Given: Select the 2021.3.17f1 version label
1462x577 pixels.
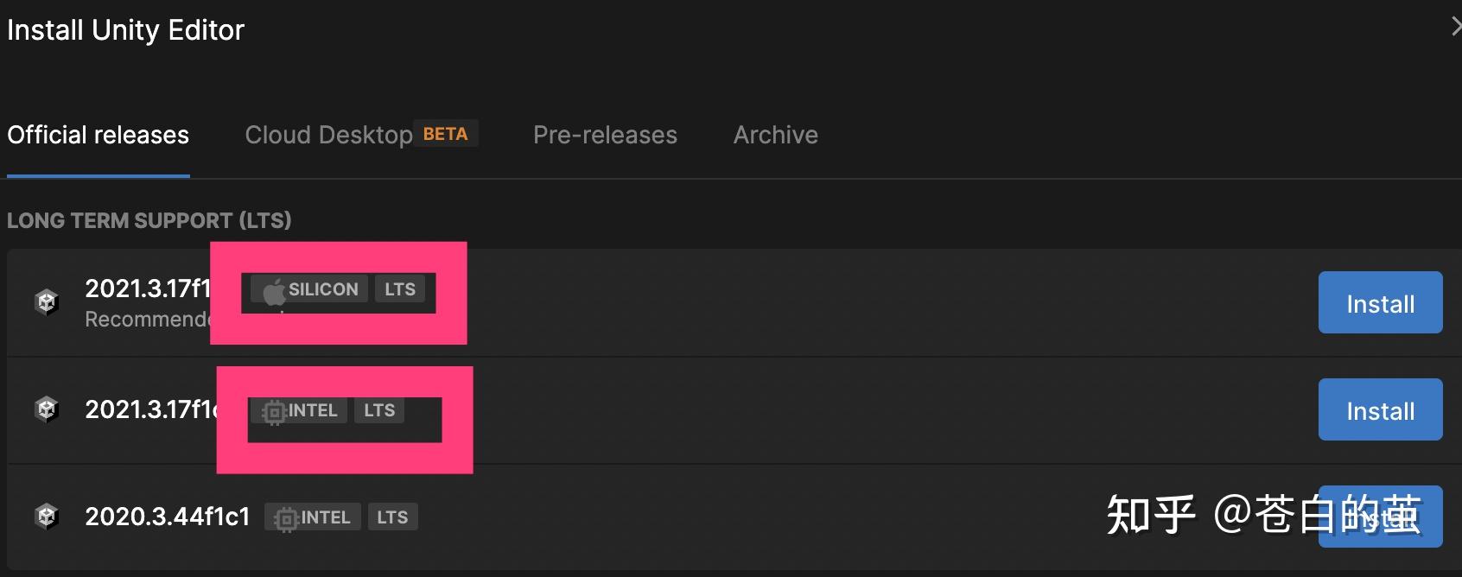Looking at the screenshot, I should [147, 288].
